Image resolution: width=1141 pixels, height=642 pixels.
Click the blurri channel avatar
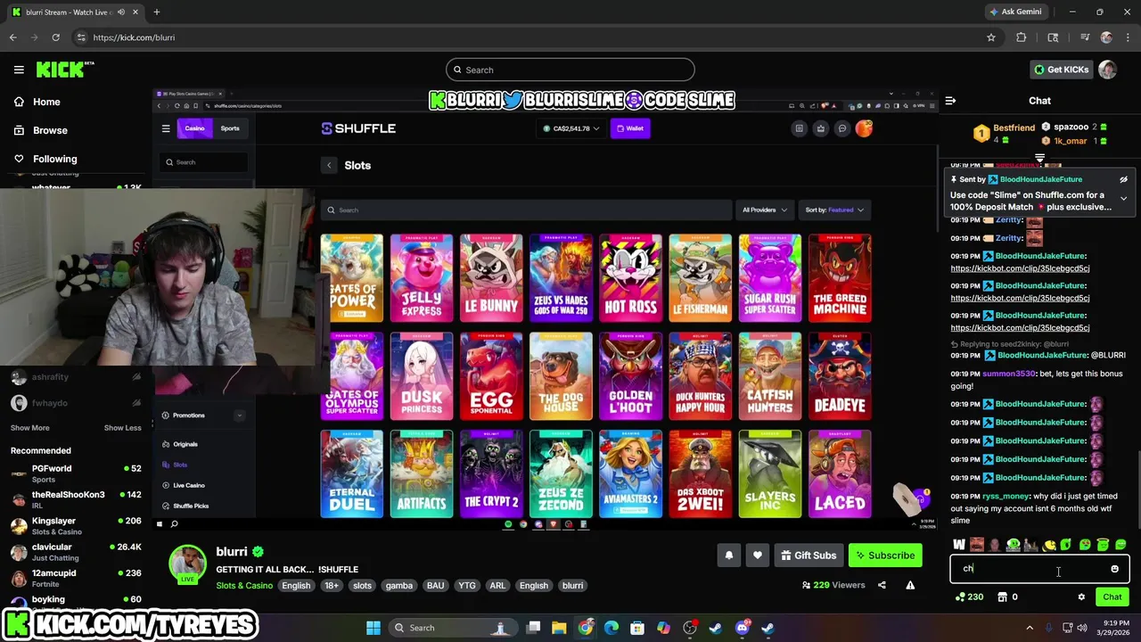point(188,564)
